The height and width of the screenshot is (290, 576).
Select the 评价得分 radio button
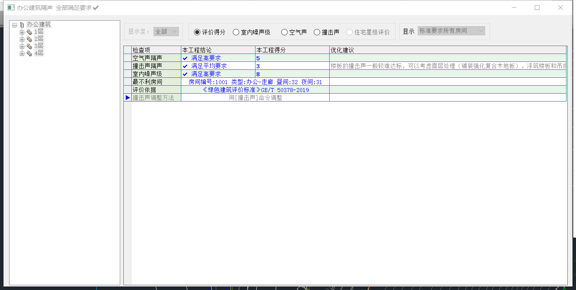(197, 32)
